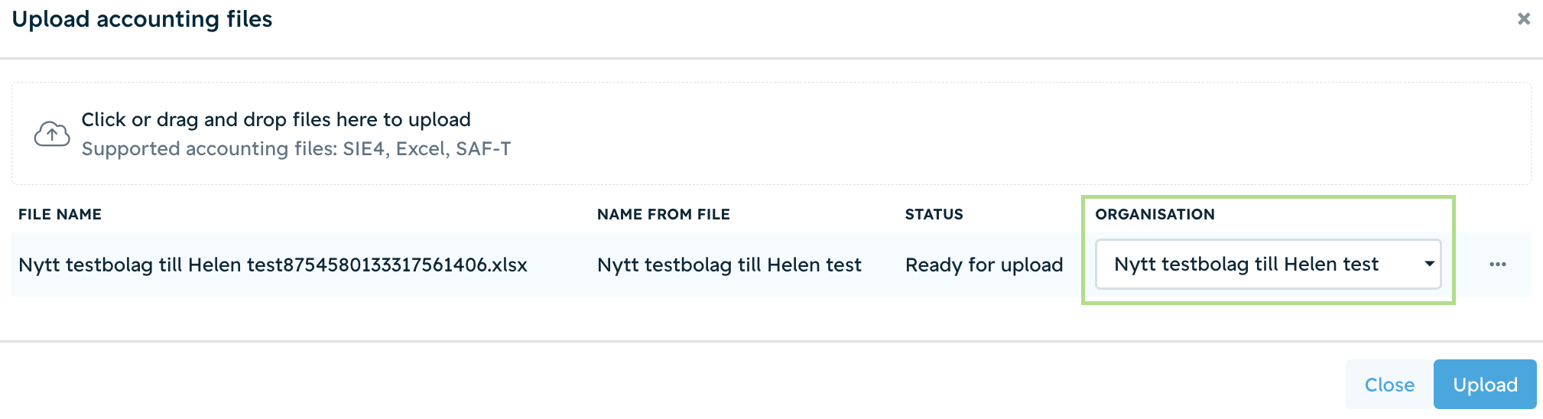Click the 'Upload accounting files' dialog title
This screenshot has width=1543, height=419.
coord(142,19)
